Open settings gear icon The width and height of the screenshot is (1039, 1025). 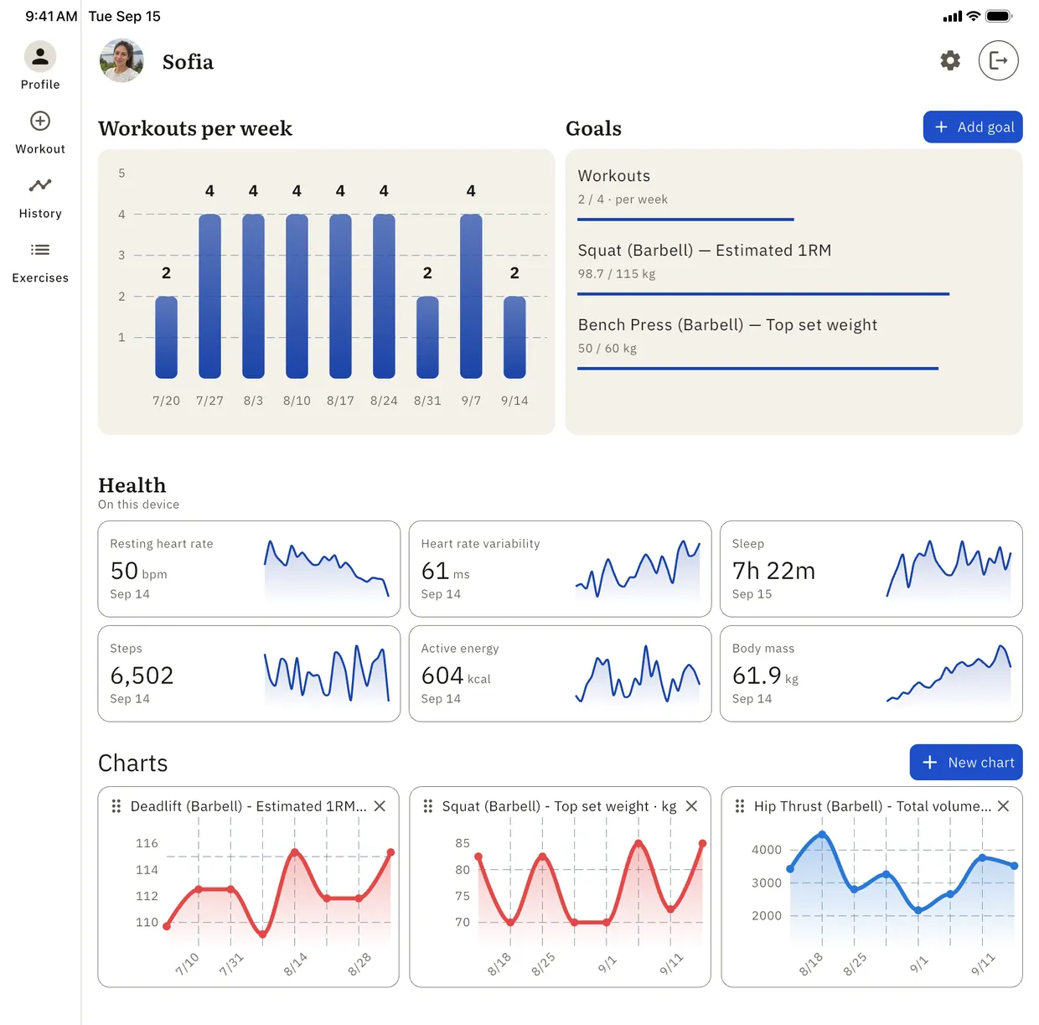coord(950,60)
